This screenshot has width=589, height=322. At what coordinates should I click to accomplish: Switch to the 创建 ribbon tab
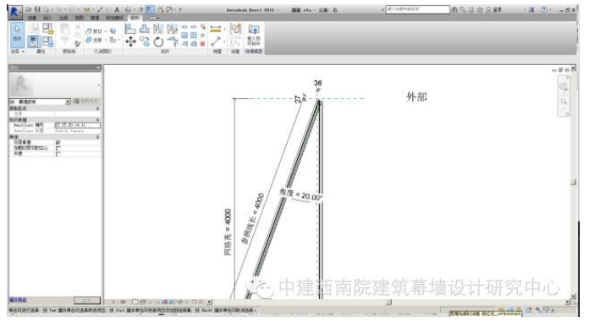coord(32,18)
